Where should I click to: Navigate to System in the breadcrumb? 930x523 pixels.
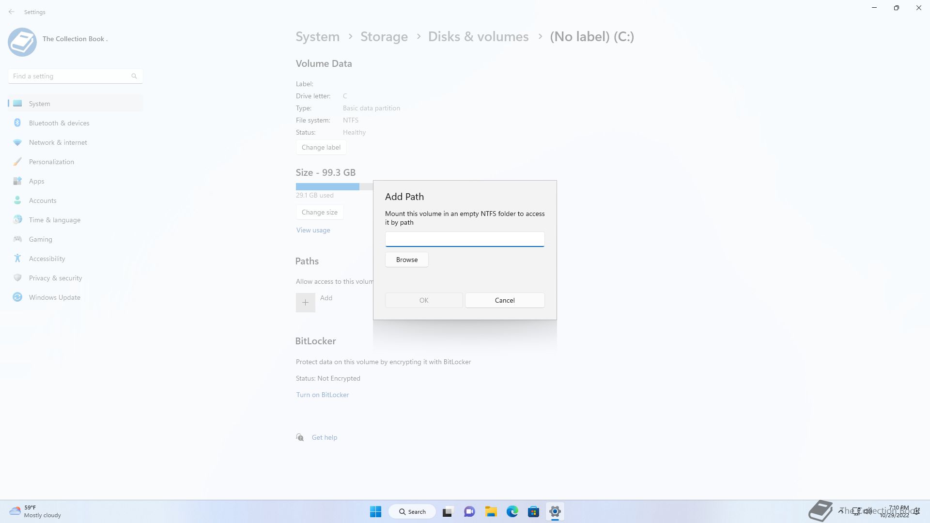click(318, 37)
